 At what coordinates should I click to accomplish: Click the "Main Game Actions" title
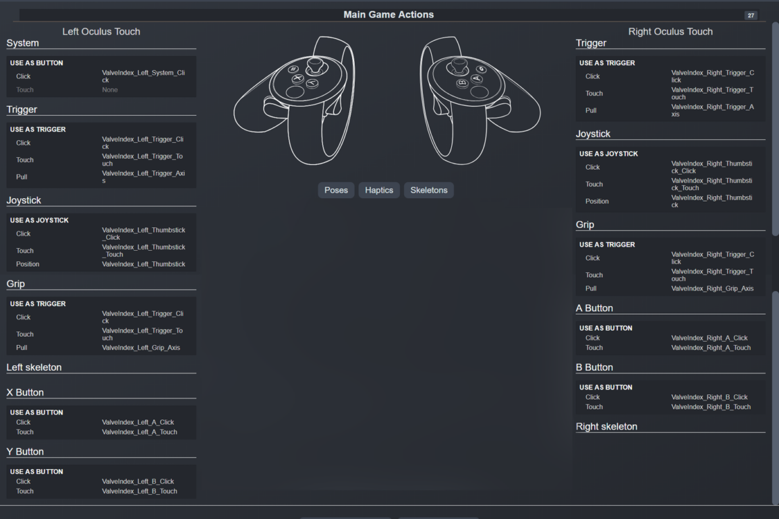coord(388,15)
